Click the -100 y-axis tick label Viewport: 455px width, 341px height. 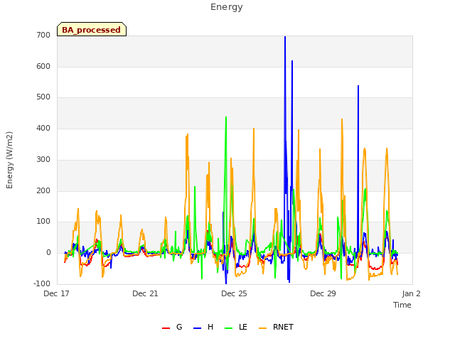42,283
